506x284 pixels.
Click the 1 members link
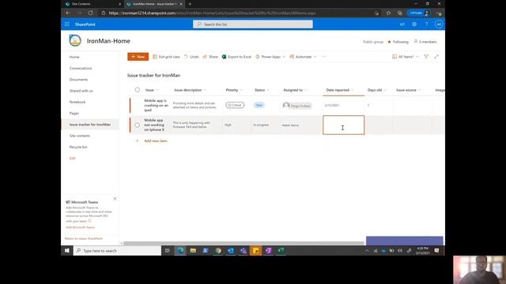pyautogui.click(x=425, y=42)
